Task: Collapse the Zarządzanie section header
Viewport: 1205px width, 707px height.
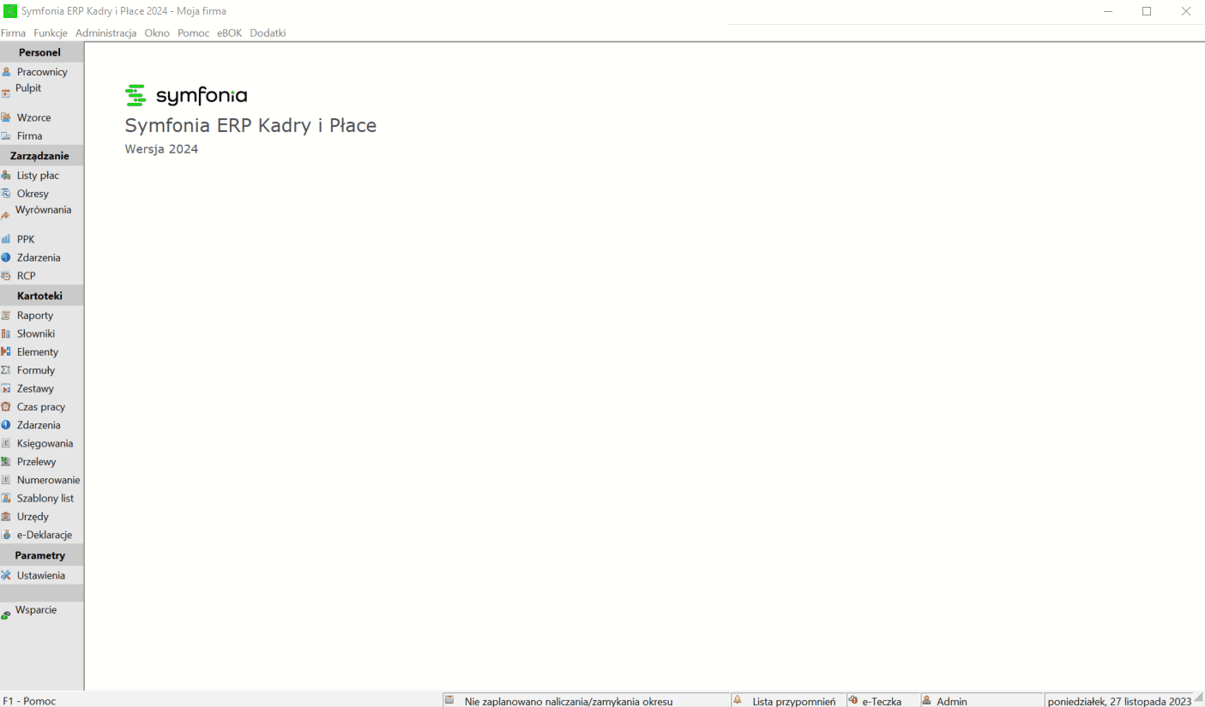Action: click(42, 156)
